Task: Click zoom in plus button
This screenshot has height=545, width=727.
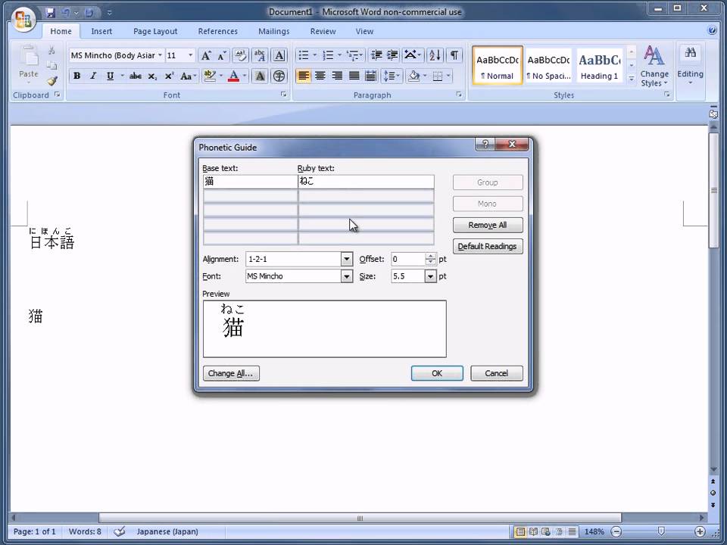Action: [x=700, y=531]
